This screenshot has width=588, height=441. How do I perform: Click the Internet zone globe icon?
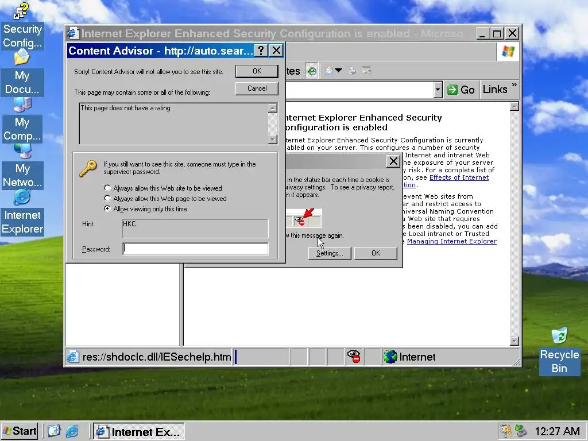pyautogui.click(x=390, y=356)
